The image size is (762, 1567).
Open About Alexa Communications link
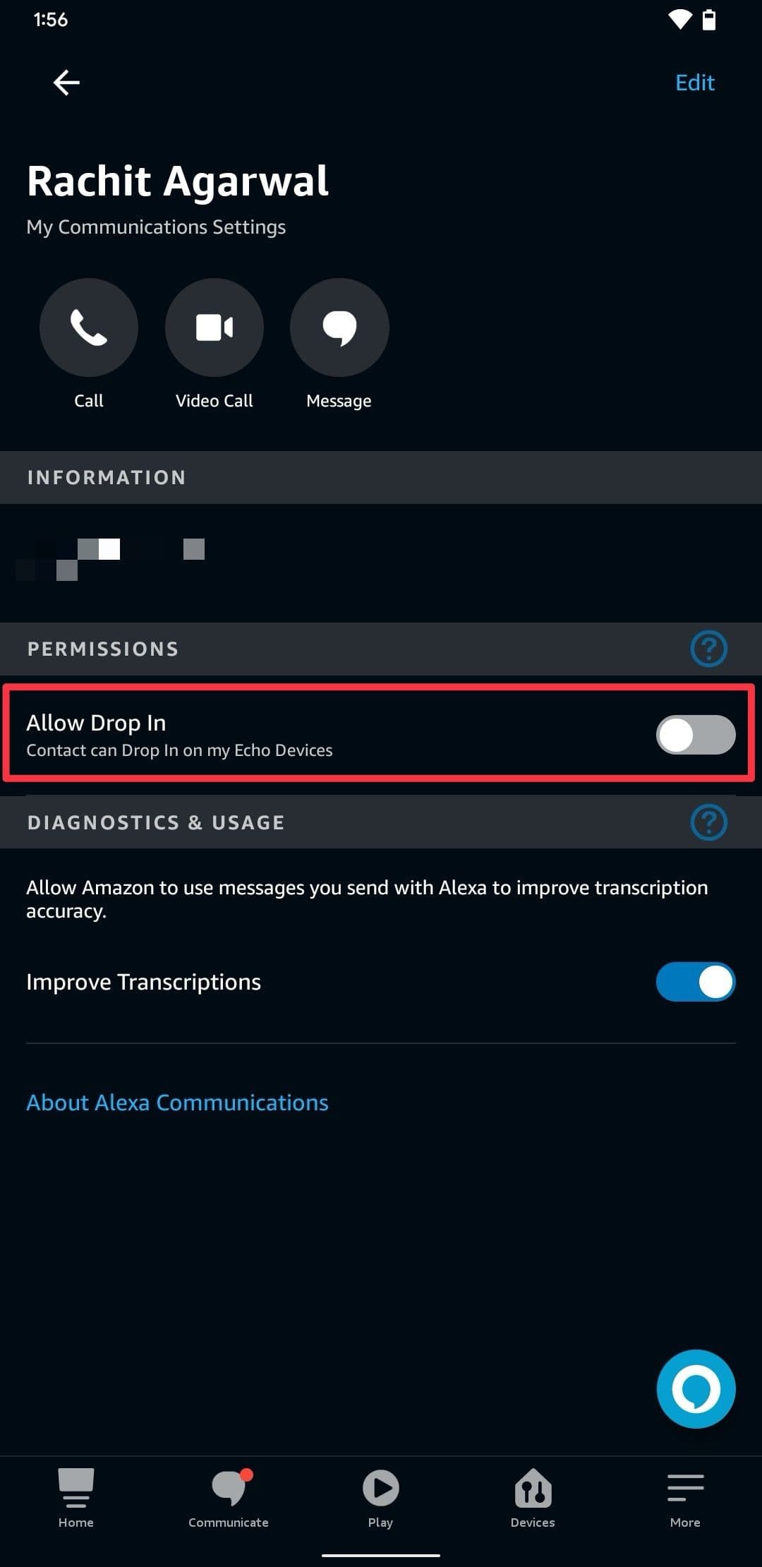pos(176,1102)
